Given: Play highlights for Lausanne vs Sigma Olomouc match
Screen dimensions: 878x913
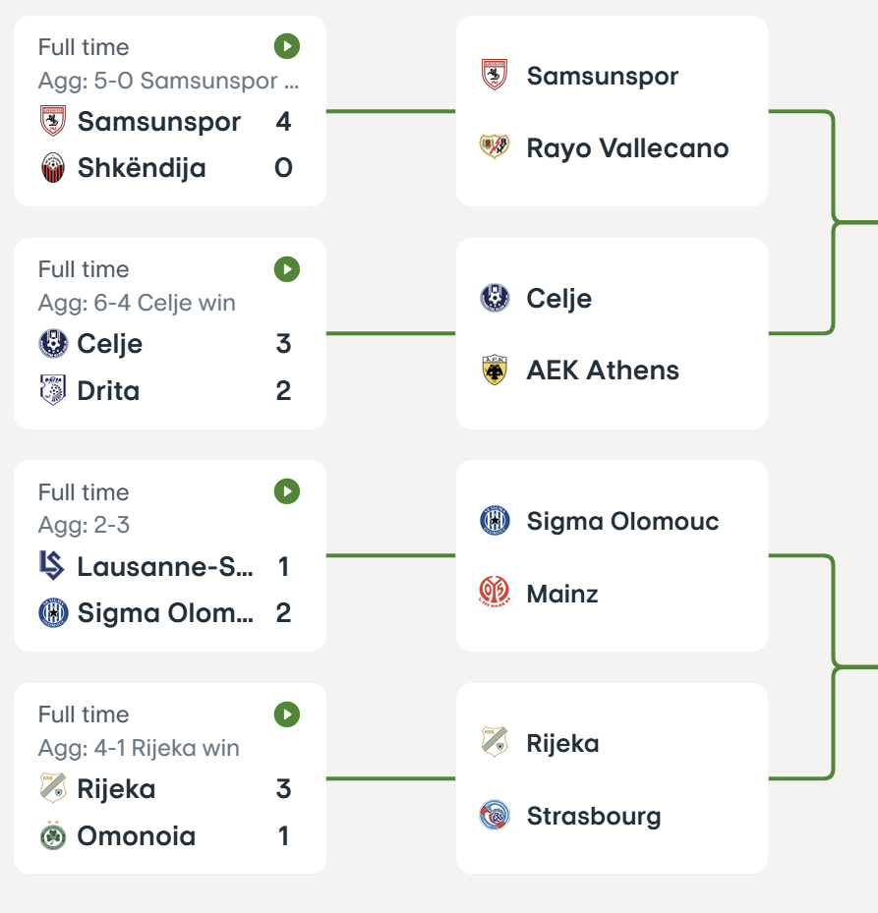Looking at the screenshot, I should pos(286,491).
